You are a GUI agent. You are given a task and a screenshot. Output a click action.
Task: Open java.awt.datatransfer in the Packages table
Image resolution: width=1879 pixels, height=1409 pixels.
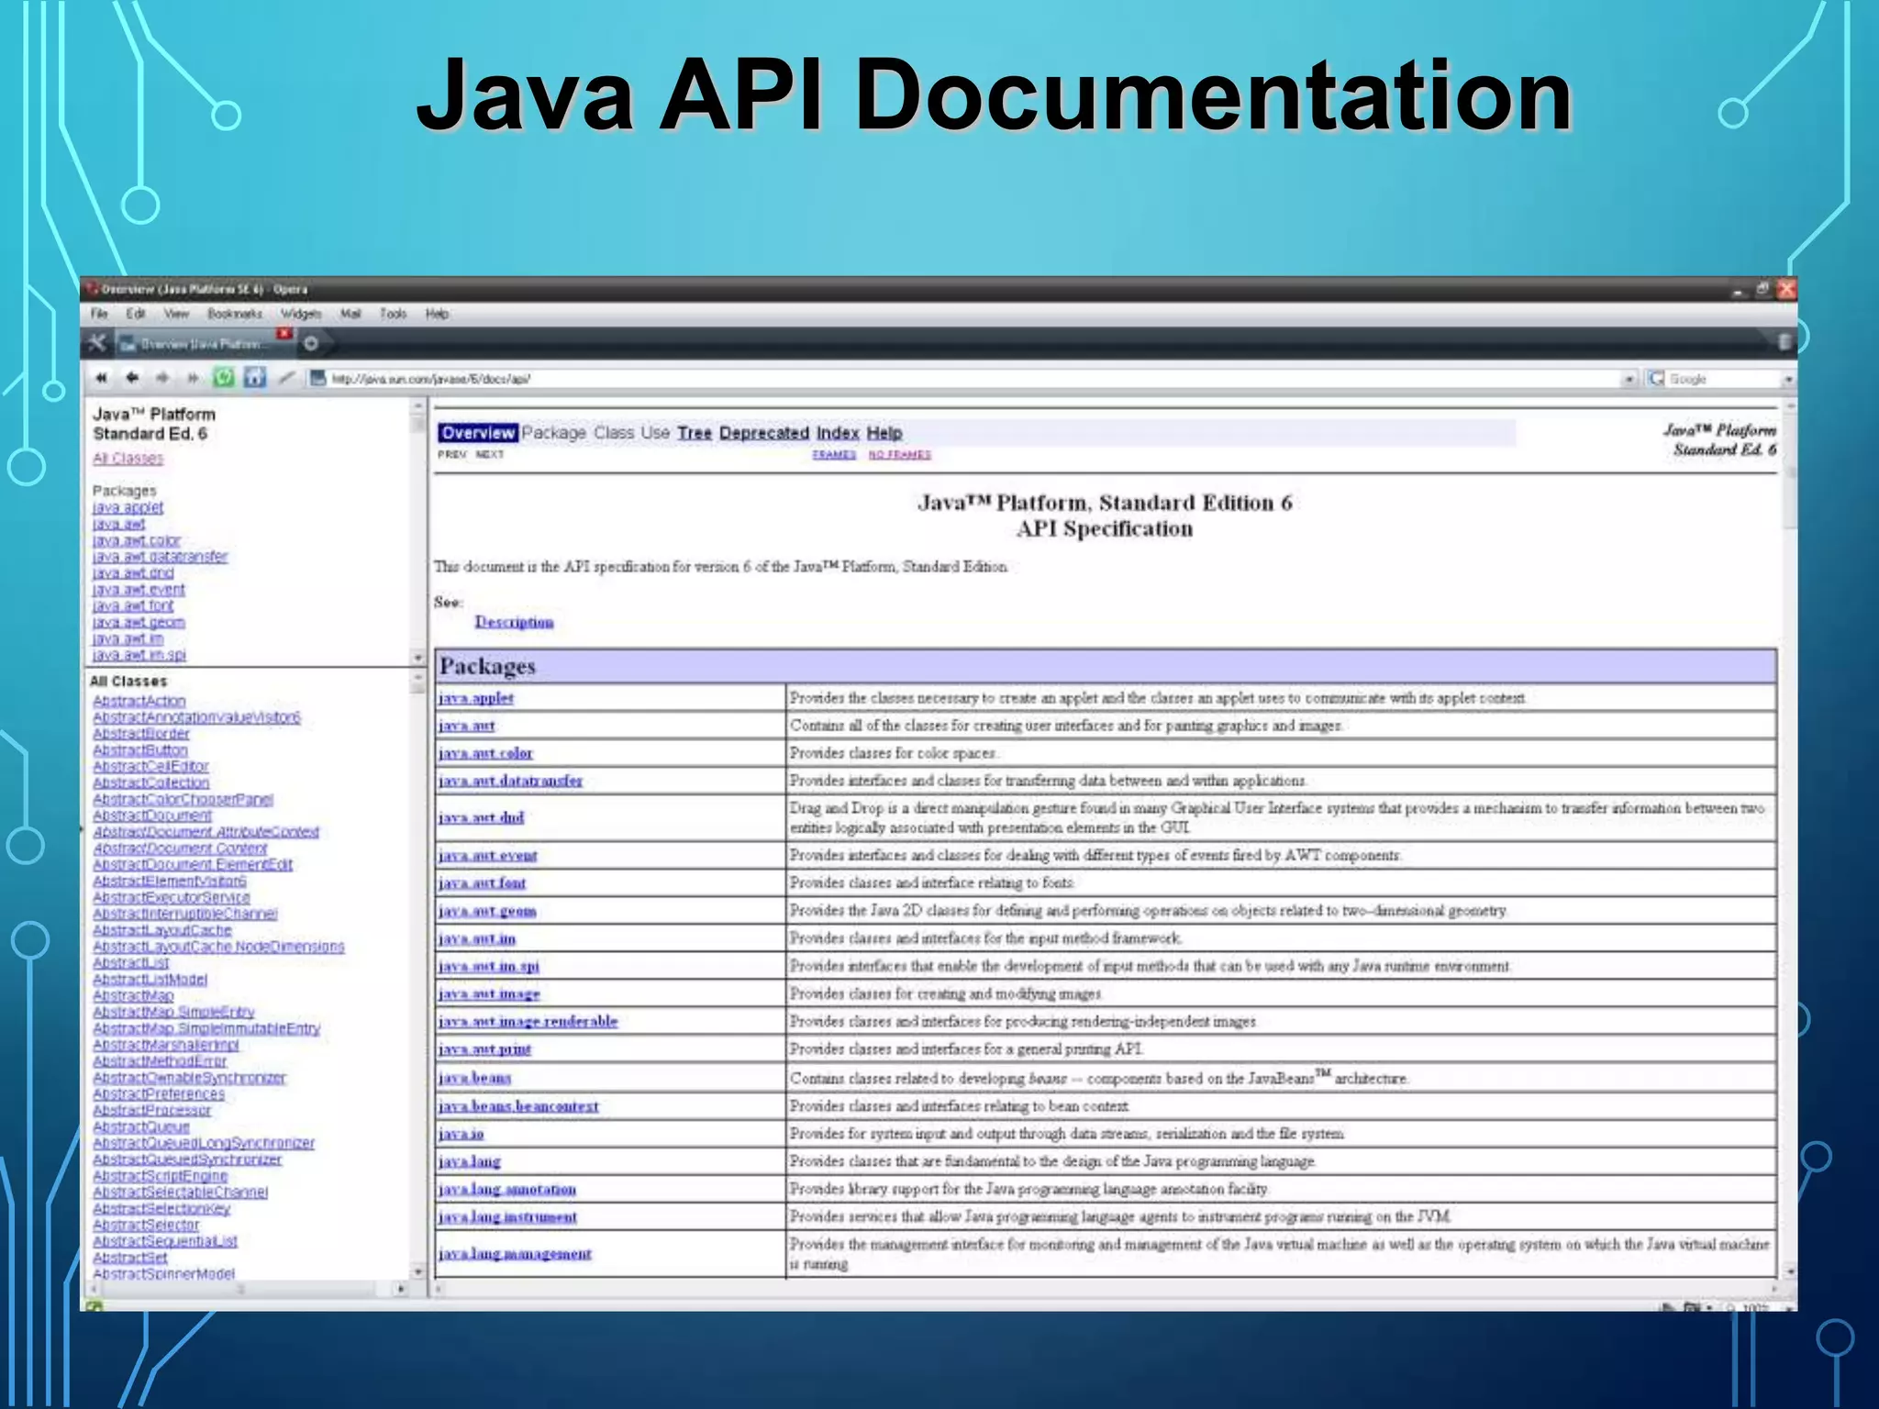(510, 781)
